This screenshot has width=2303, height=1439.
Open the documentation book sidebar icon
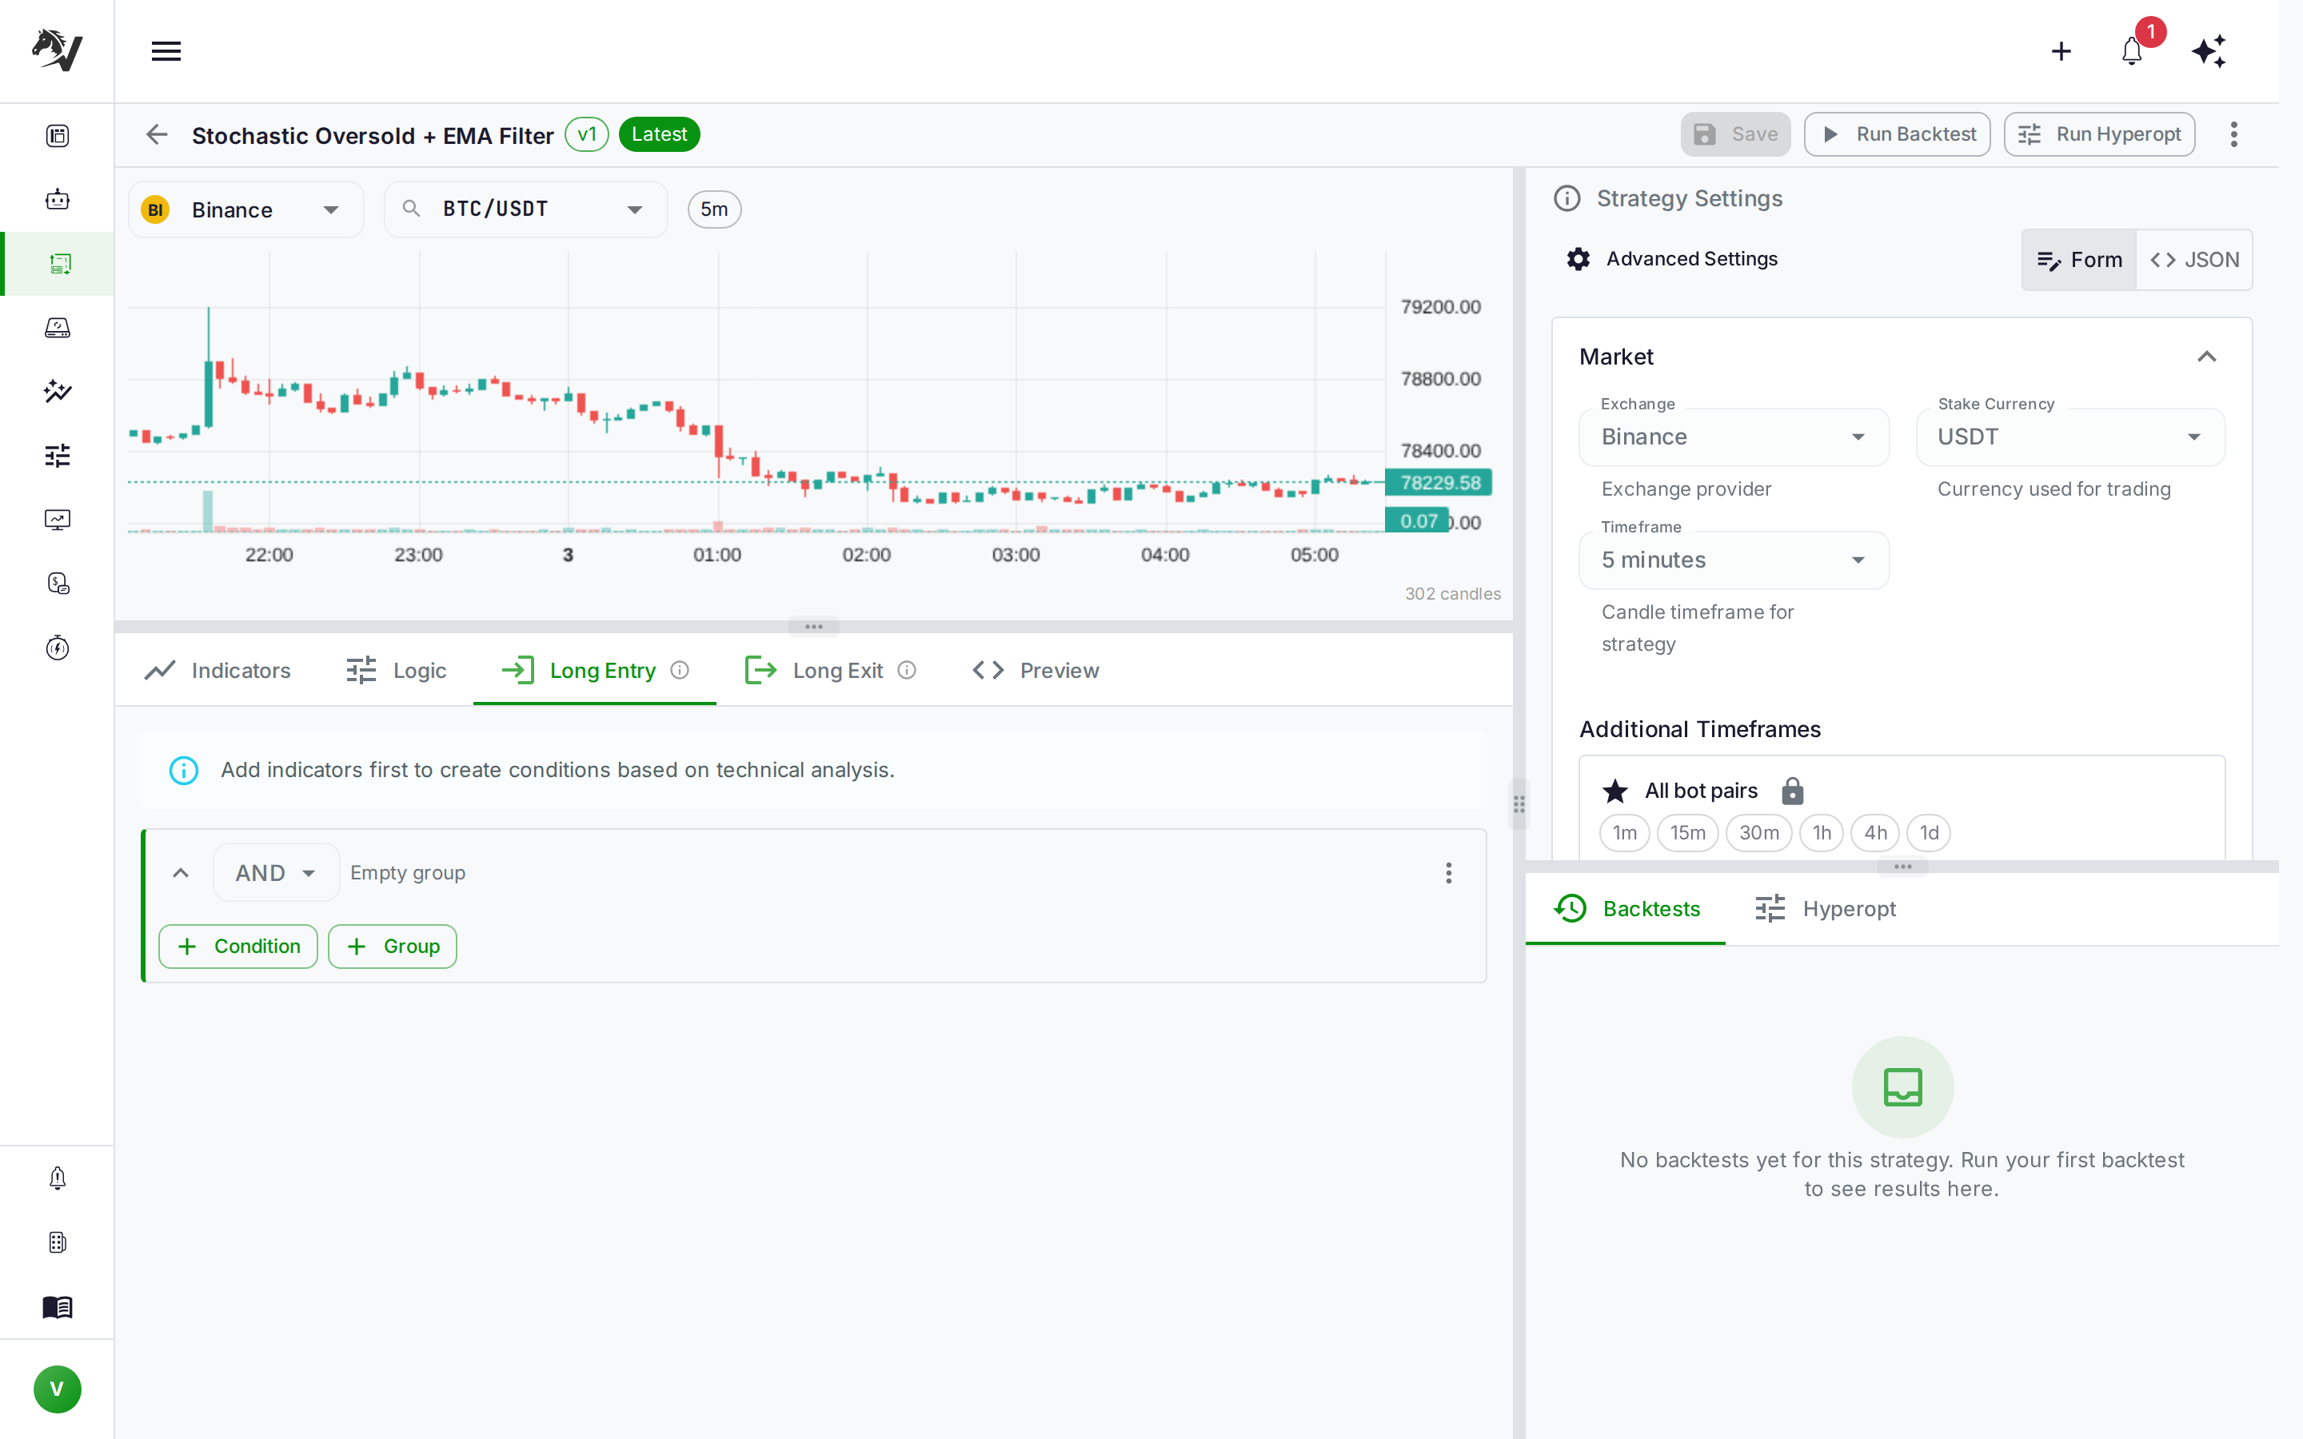(x=57, y=1308)
